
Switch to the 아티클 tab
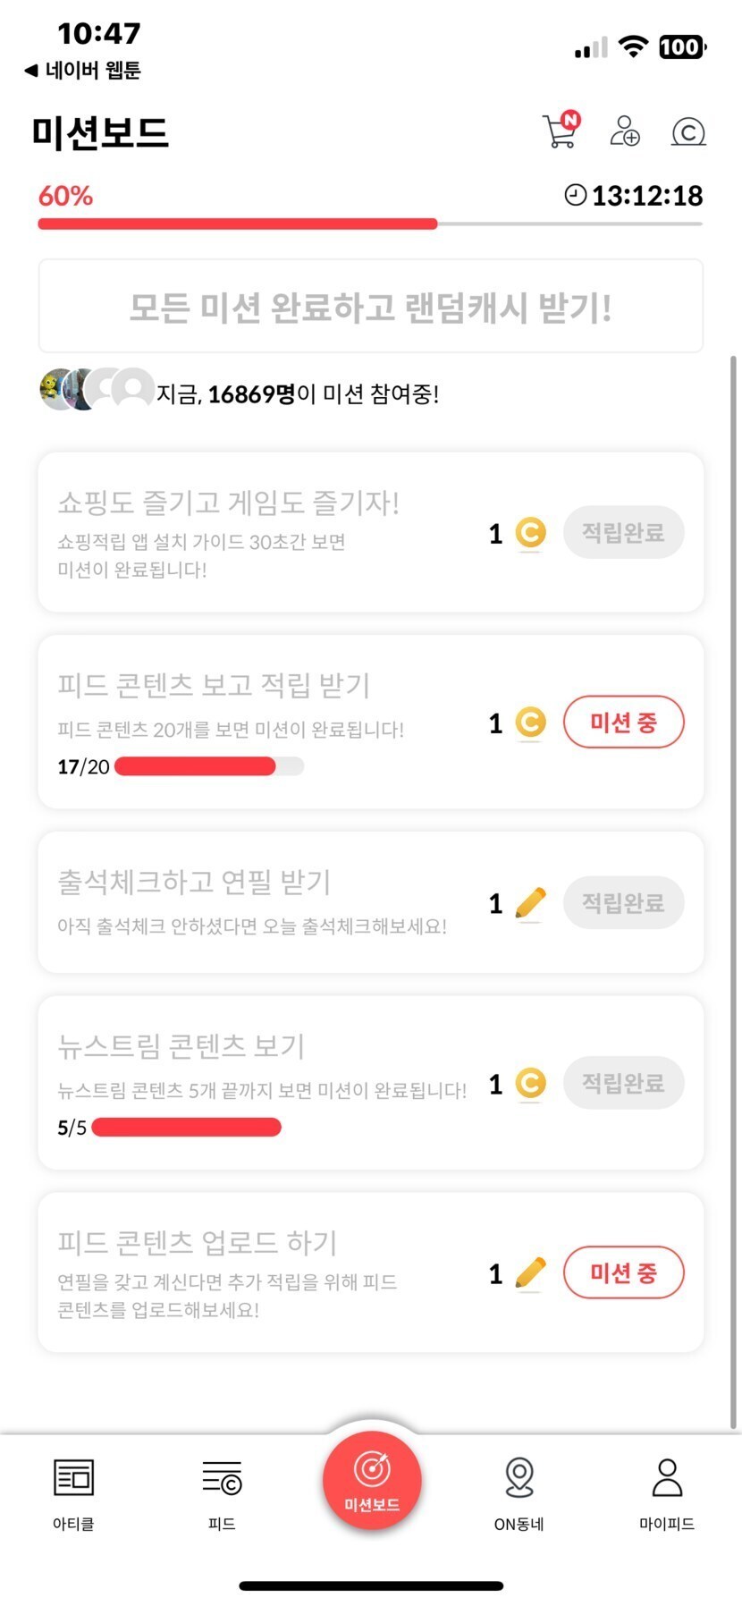pyautogui.click(x=73, y=1493)
